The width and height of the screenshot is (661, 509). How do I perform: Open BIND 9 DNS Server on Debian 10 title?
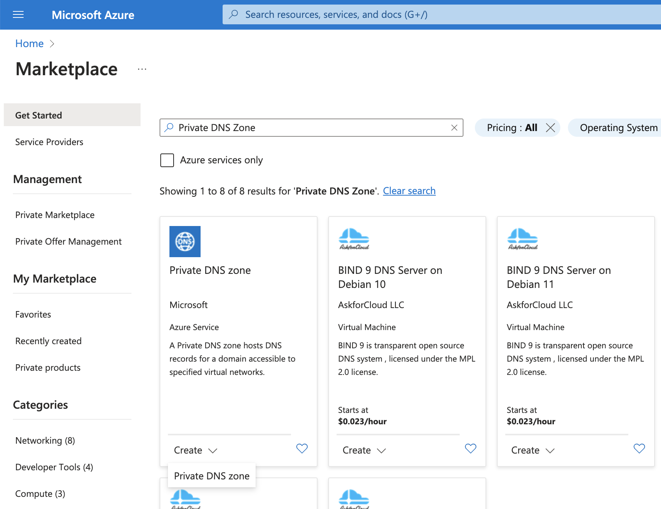[390, 277]
